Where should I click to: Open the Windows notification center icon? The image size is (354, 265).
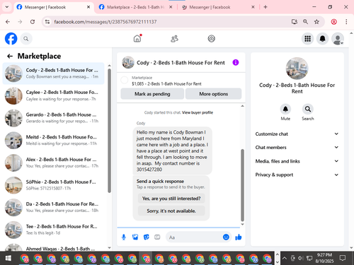343,258
